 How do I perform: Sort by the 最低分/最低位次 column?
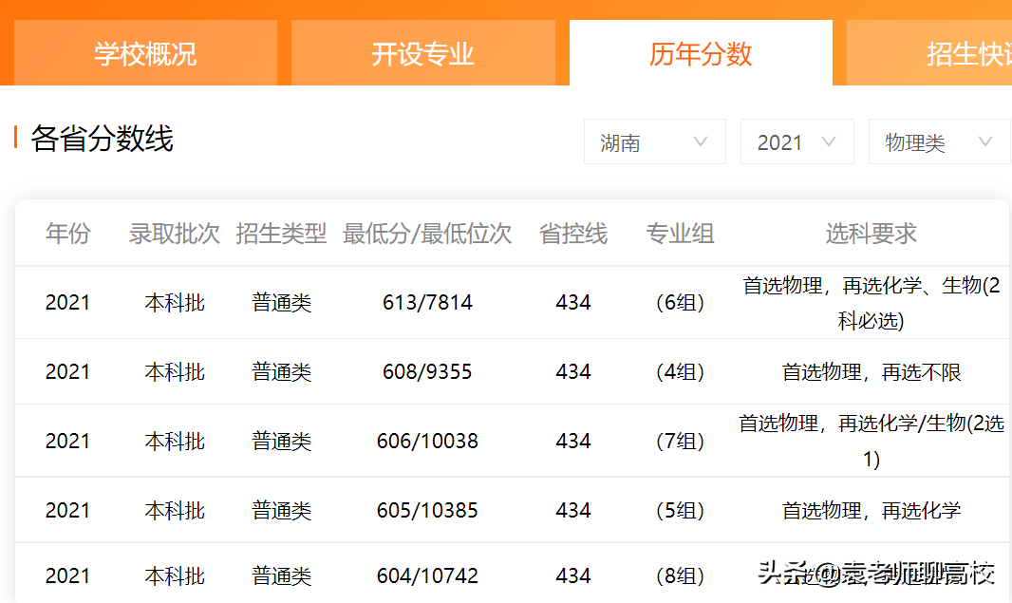tap(427, 233)
